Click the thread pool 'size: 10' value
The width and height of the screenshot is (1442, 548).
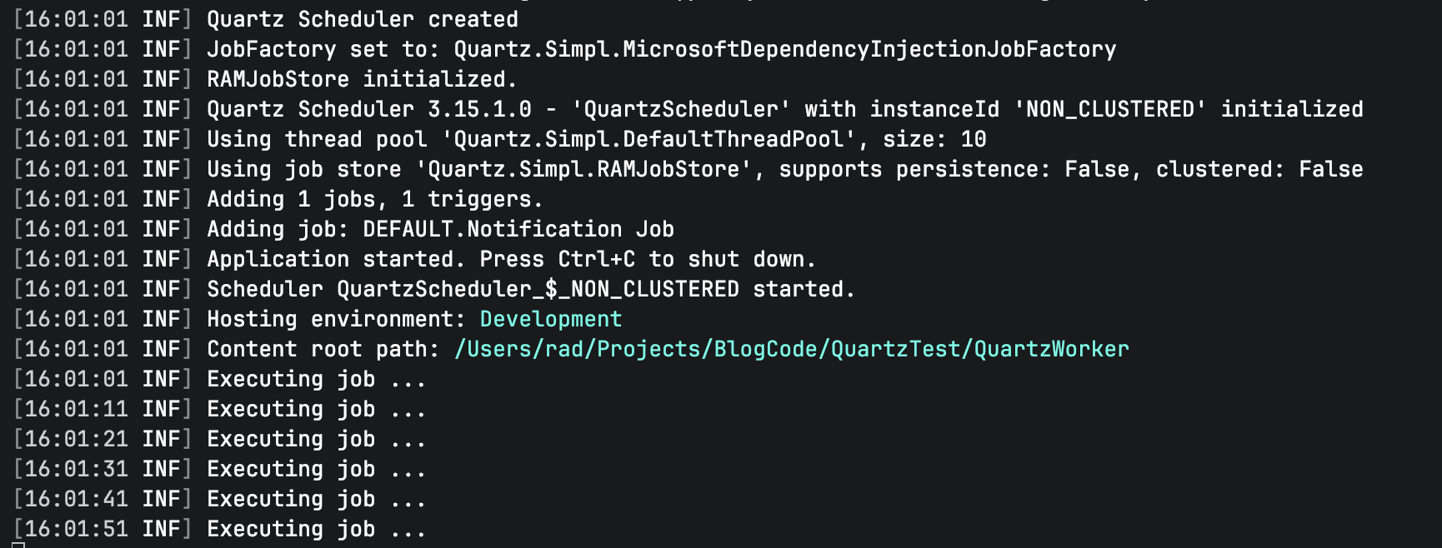coord(934,139)
